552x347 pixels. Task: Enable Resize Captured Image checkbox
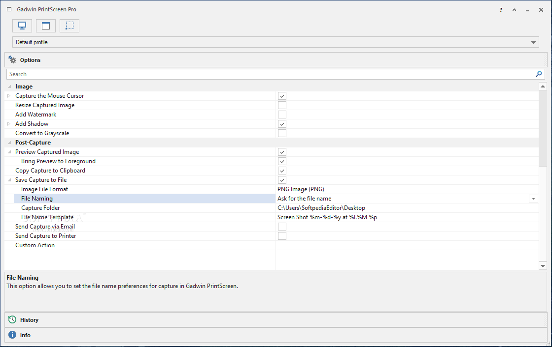click(x=282, y=105)
